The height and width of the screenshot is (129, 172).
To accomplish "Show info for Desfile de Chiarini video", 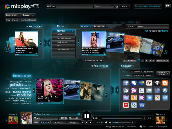I will [x=104, y=54].
